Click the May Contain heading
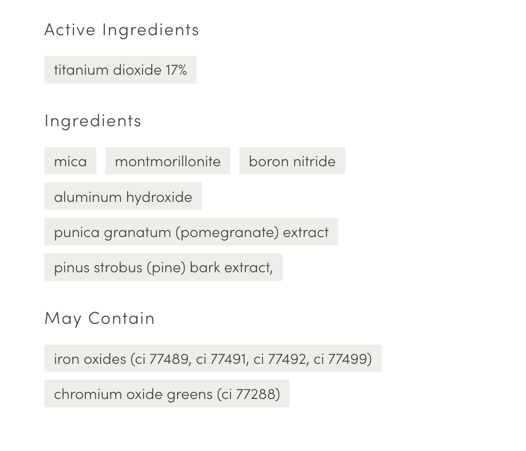Image resolution: width=526 pixels, height=451 pixels. tap(100, 318)
